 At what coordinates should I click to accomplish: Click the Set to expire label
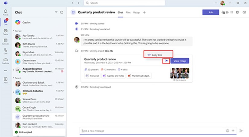(180, 80)
